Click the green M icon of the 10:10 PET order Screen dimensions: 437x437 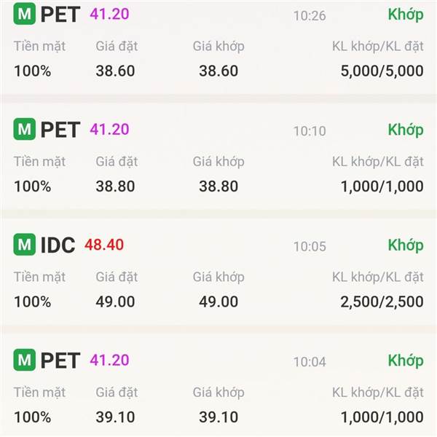[x=25, y=130]
